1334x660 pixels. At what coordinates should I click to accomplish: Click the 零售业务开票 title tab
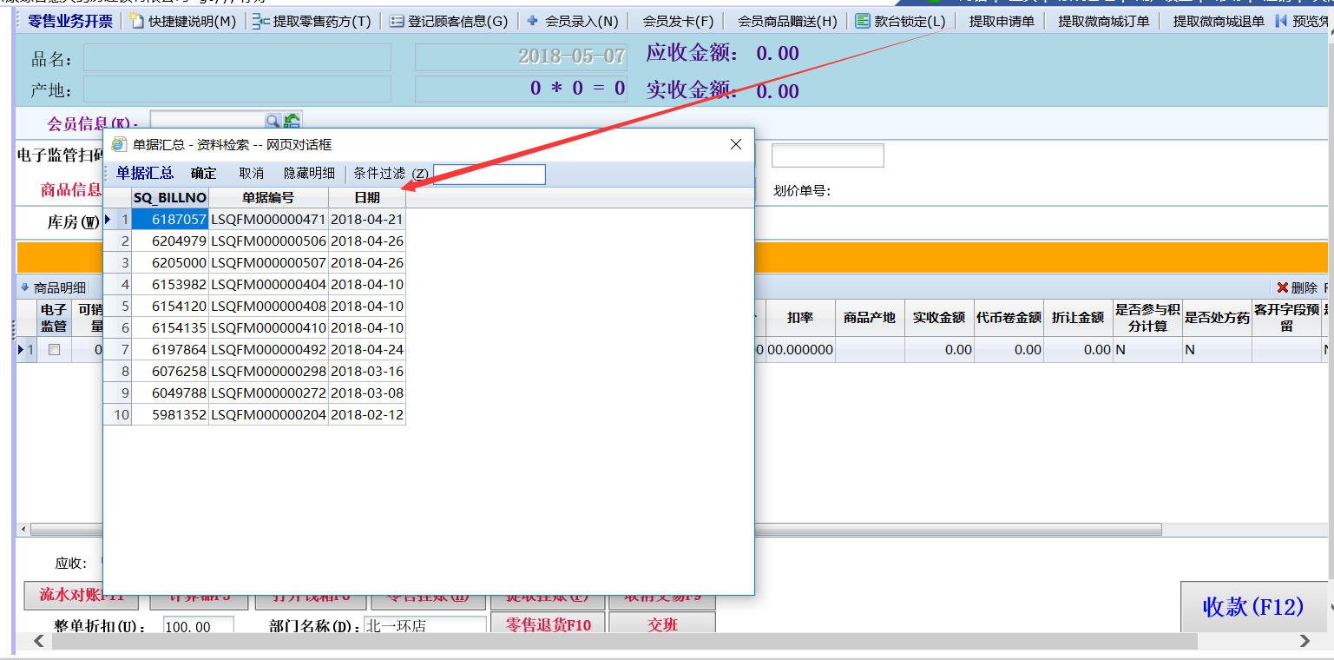coord(70,21)
